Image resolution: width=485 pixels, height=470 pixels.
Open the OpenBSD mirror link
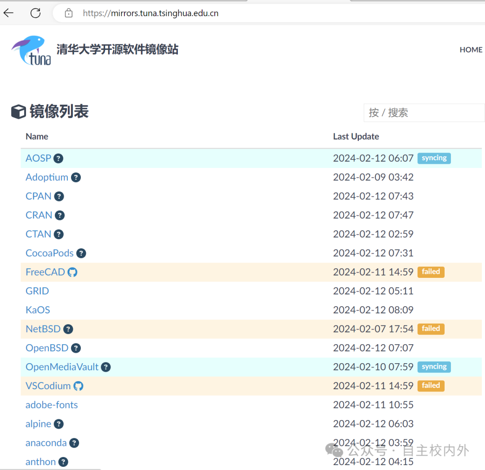point(47,348)
